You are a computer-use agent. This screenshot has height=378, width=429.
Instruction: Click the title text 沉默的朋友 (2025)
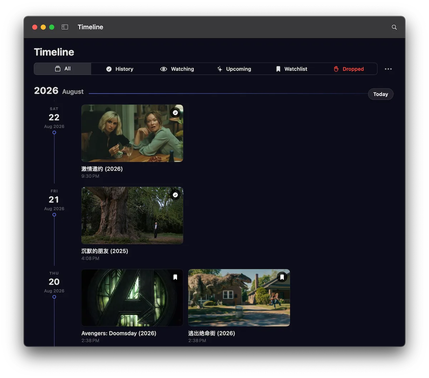point(105,251)
